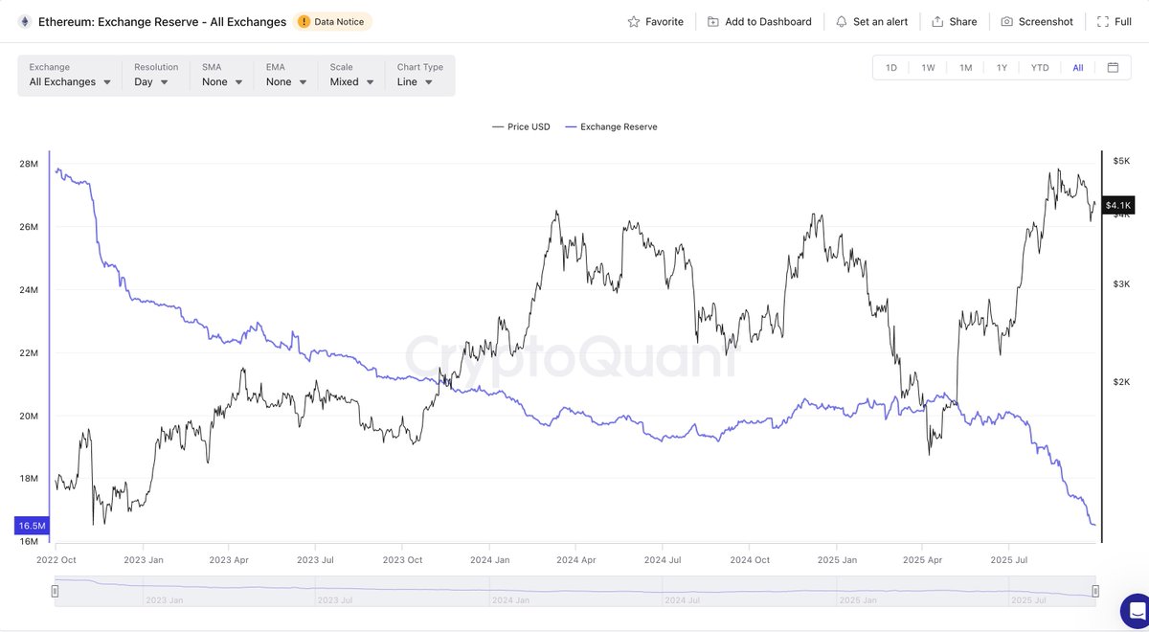
Task: Click the Favorite star icon
Action: coord(634,21)
